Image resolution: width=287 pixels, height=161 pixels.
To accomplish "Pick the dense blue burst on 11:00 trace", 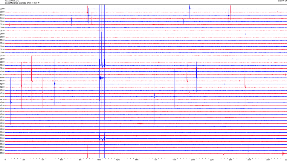I will tap(101, 78).
